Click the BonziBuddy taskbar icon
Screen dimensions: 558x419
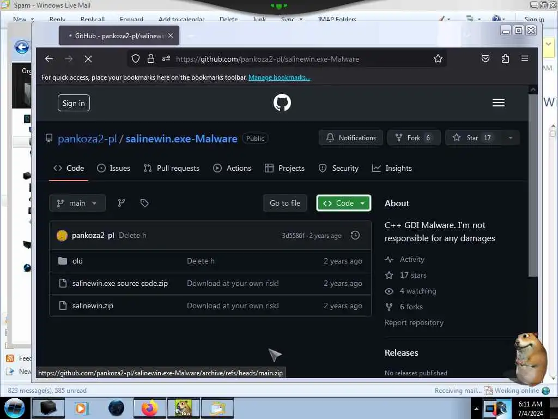point(183,408)
